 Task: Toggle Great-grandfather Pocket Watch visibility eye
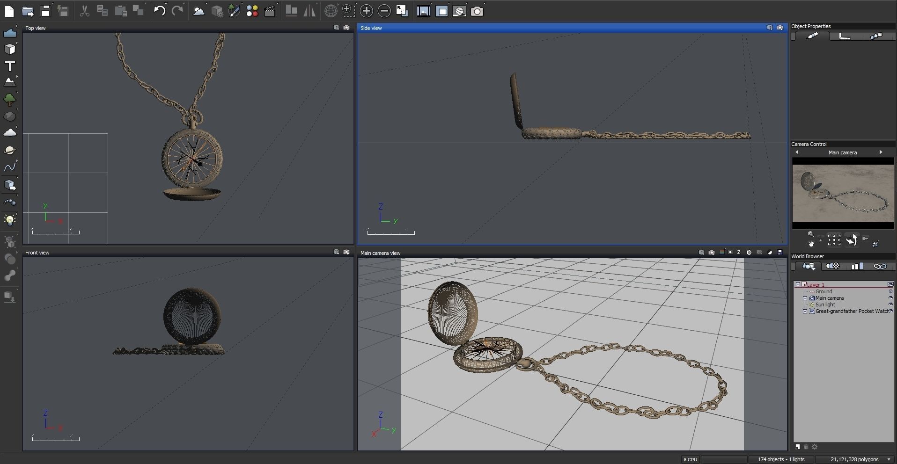tap(890, 311)
